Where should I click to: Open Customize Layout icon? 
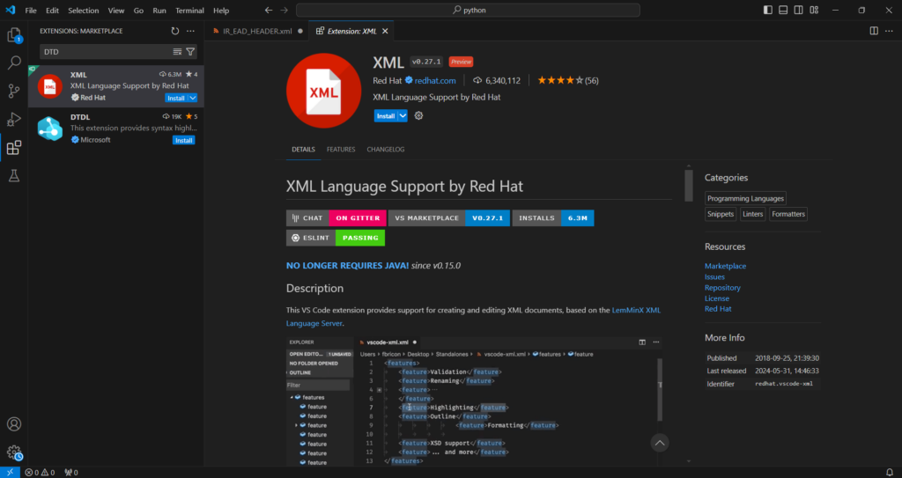814,11
